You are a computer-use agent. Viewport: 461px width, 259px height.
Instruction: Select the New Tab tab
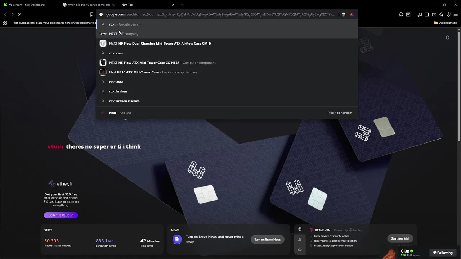pyautogui.click(x=147, y=5)
